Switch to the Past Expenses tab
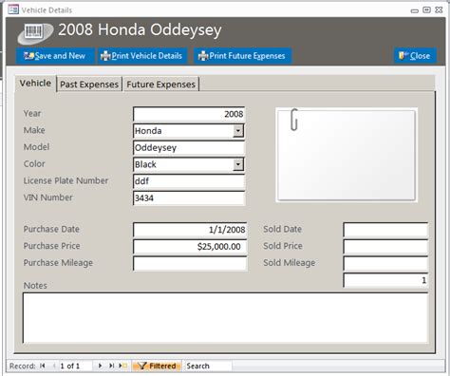Image resolution: width=450 pixels, height=376 pixels. pos(89,85)
